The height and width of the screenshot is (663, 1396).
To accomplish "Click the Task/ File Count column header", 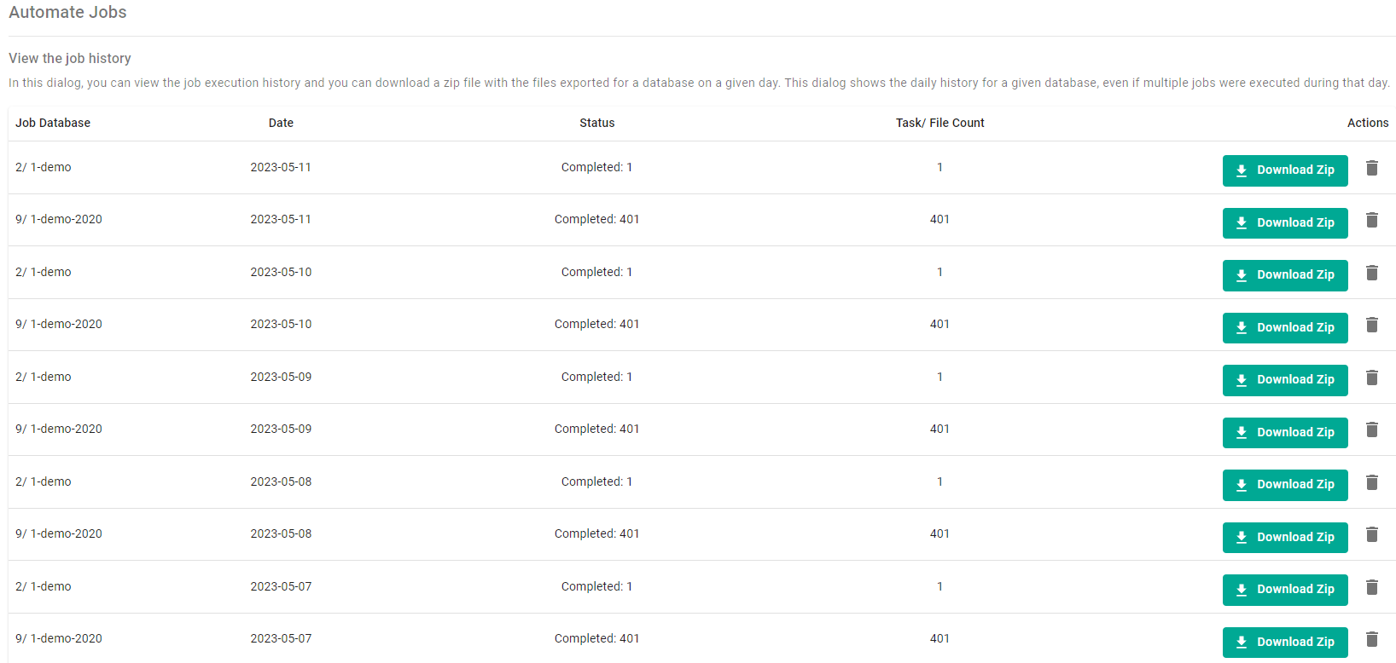I will click(939, 123).
